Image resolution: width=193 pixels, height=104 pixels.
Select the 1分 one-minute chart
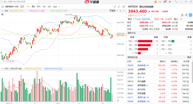44,7
